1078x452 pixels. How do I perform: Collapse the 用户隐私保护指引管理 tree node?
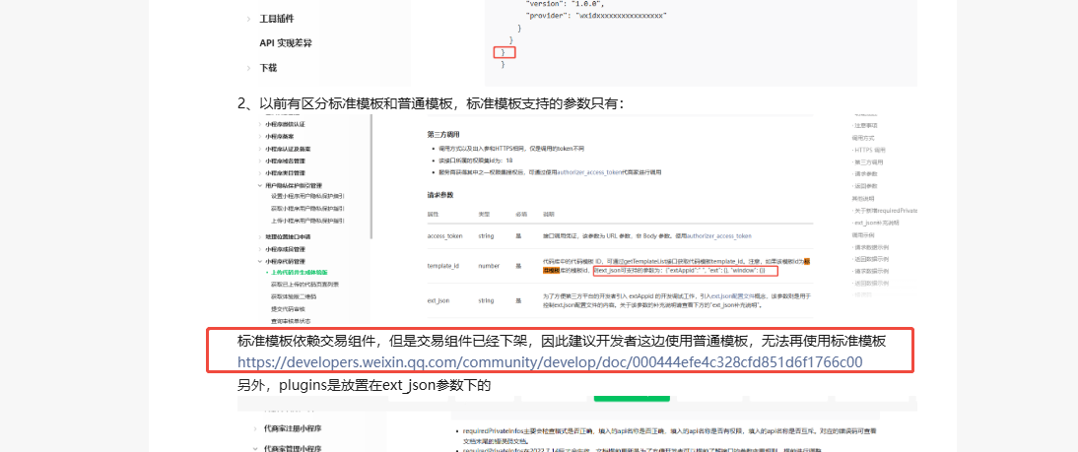[x=259, y=185]
